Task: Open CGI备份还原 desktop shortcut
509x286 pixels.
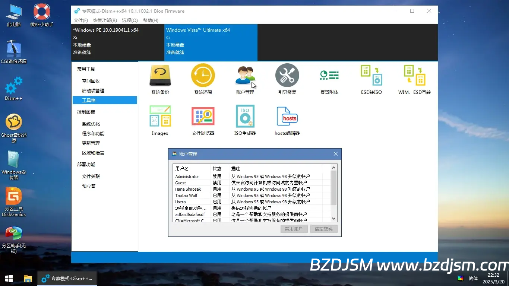Action: pyautogui.click(x=14, y=52)
